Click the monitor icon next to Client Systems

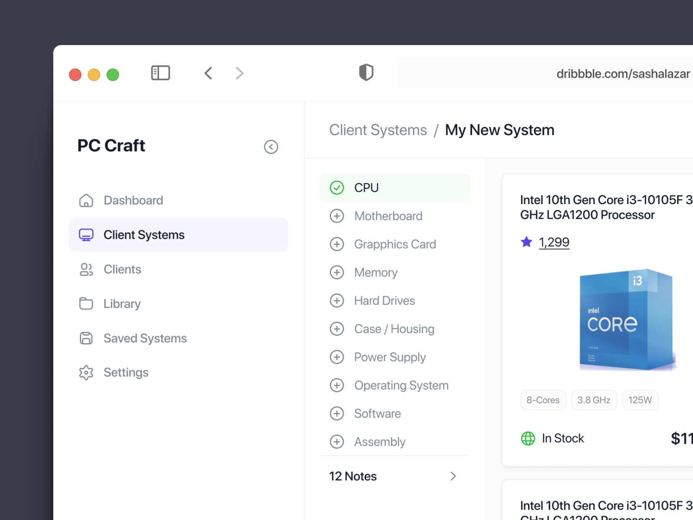86,234
